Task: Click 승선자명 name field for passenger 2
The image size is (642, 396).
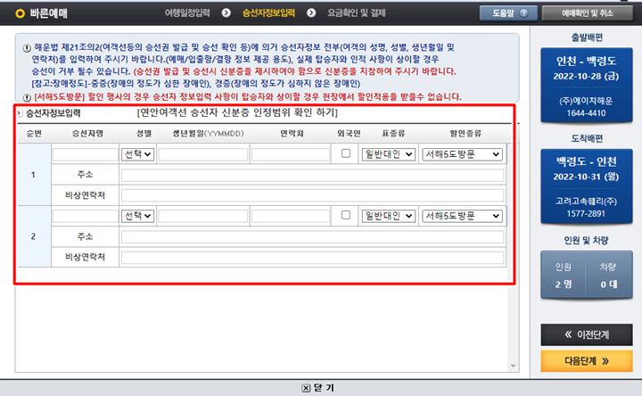Action: [86, 216]
